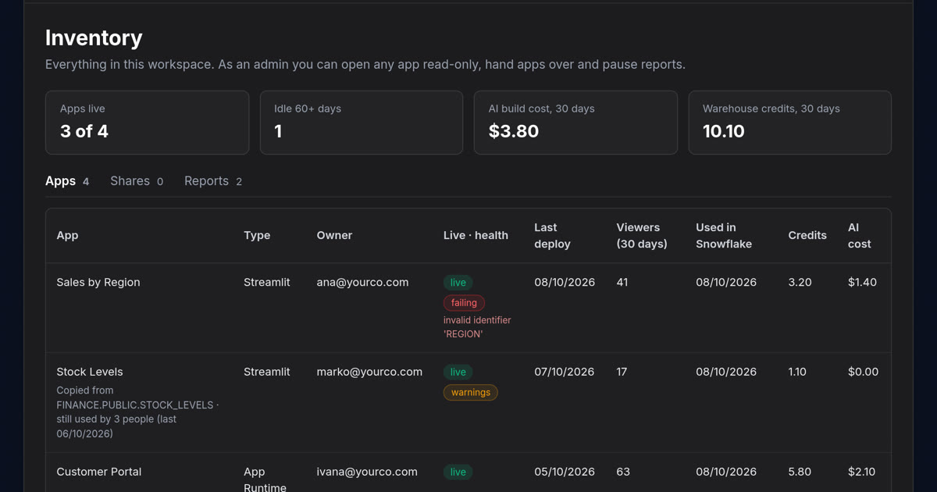The width and height of the screenshot is (937, 492).
Task: Click the $2.10 AI cost value
Action: tap(861, 472)
